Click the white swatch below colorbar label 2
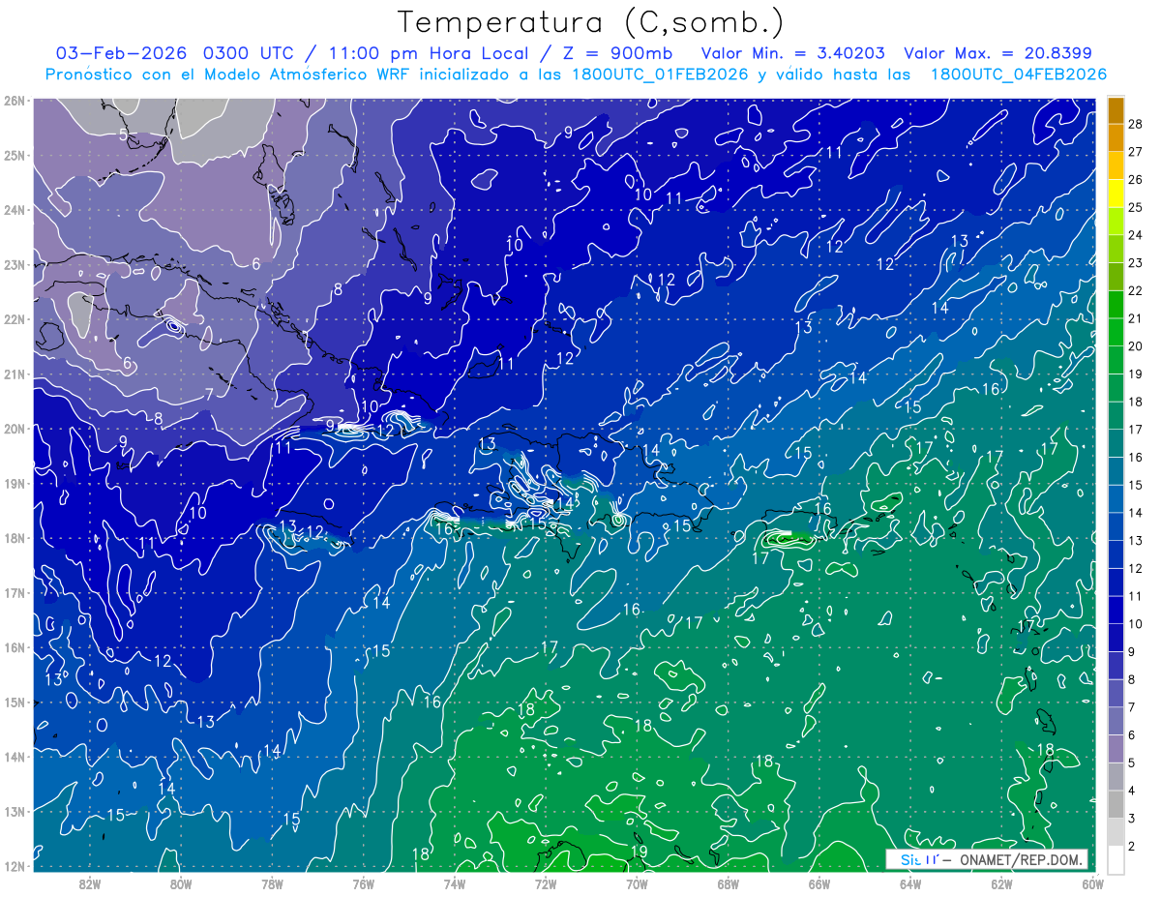 (x=1116, y=858)
